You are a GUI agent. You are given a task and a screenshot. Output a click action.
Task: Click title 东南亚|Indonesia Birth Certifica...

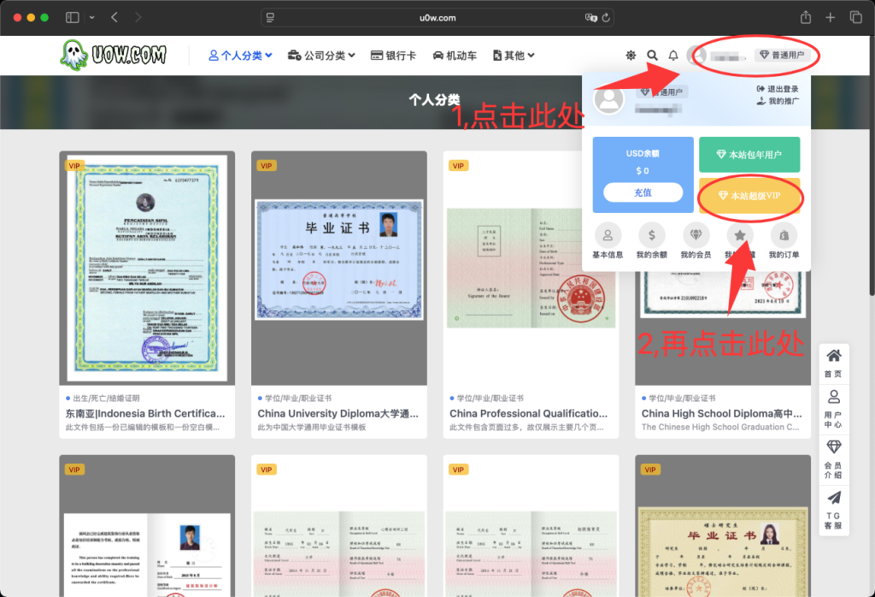pos(145,413)
